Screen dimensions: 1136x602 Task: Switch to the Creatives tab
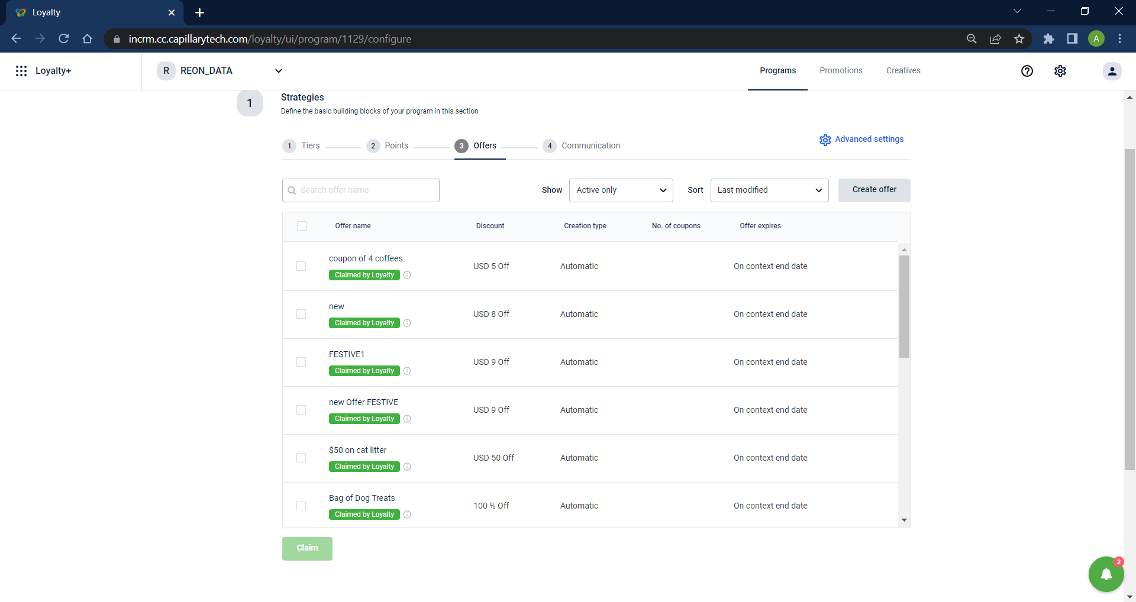903,71
